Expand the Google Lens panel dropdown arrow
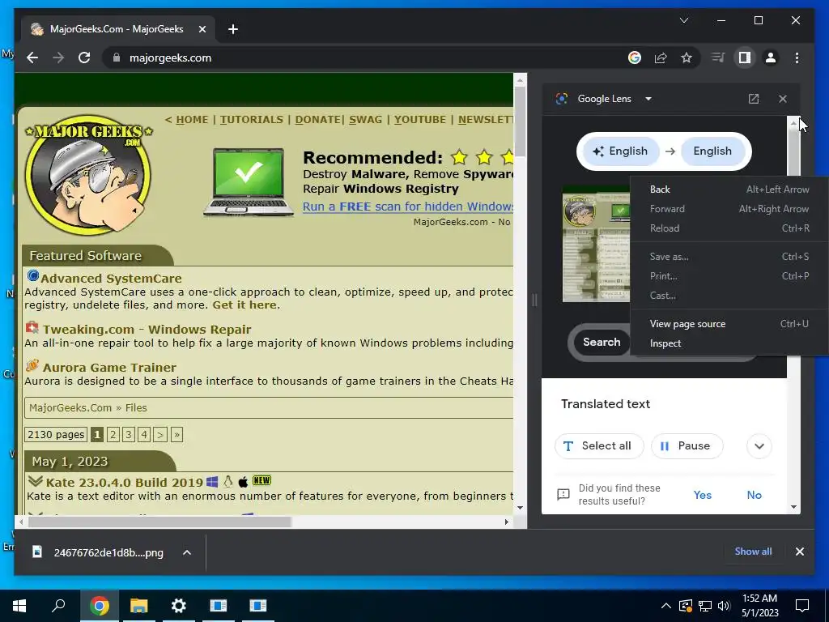This screenshot has height=622, width=829. click(648, 99)
